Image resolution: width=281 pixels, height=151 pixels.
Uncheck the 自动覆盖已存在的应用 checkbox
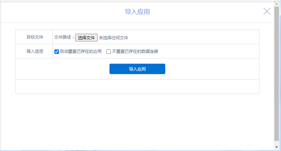pyautogui.click(x=56, y=52)
